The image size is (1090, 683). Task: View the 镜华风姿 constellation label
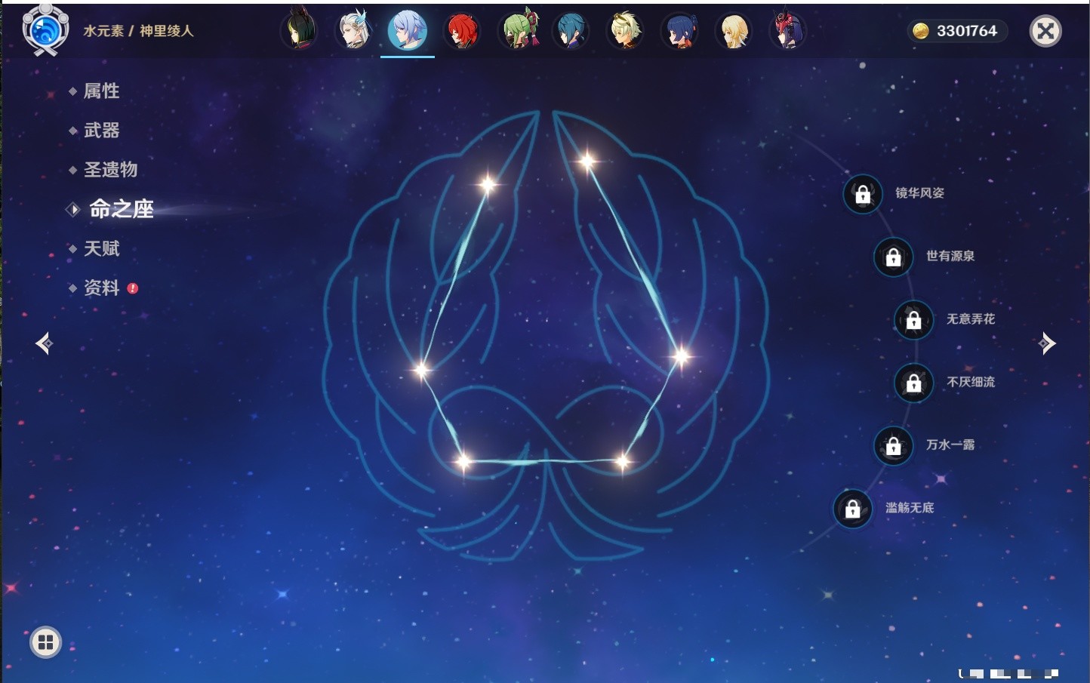coord(919,193)
